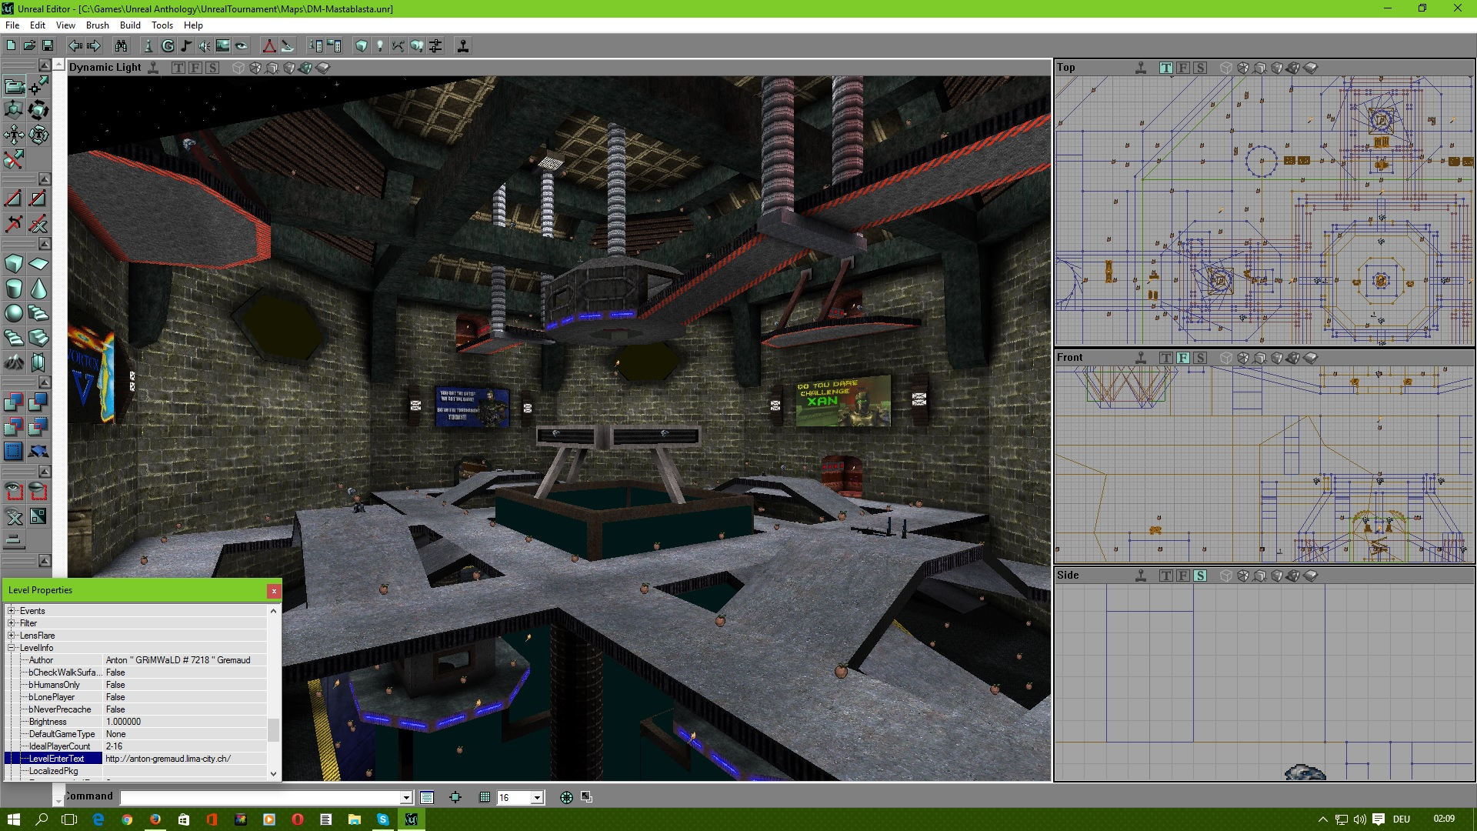The height and width of the screenshot is (831, 1477).
Task: Rebuild geometry using the red triangle Build icon
Action: 270,45
